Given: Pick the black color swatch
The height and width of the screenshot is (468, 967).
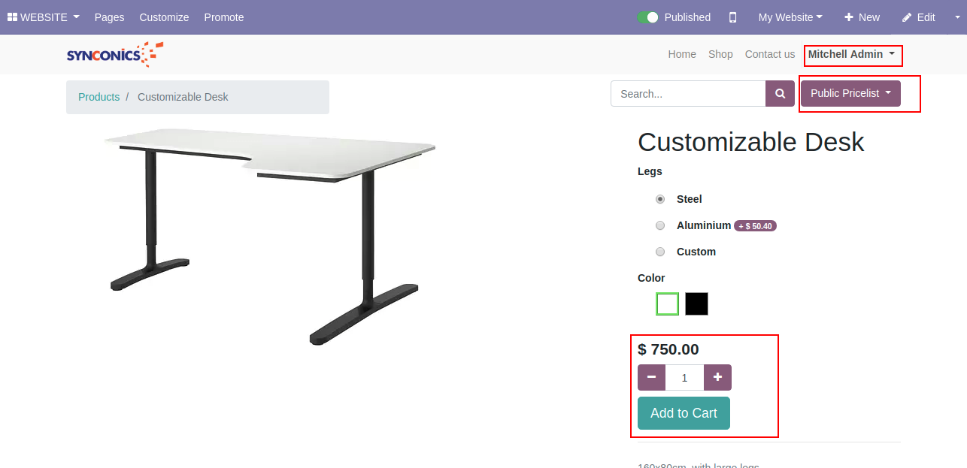Looking at the screenshot, I should (696, 304).
